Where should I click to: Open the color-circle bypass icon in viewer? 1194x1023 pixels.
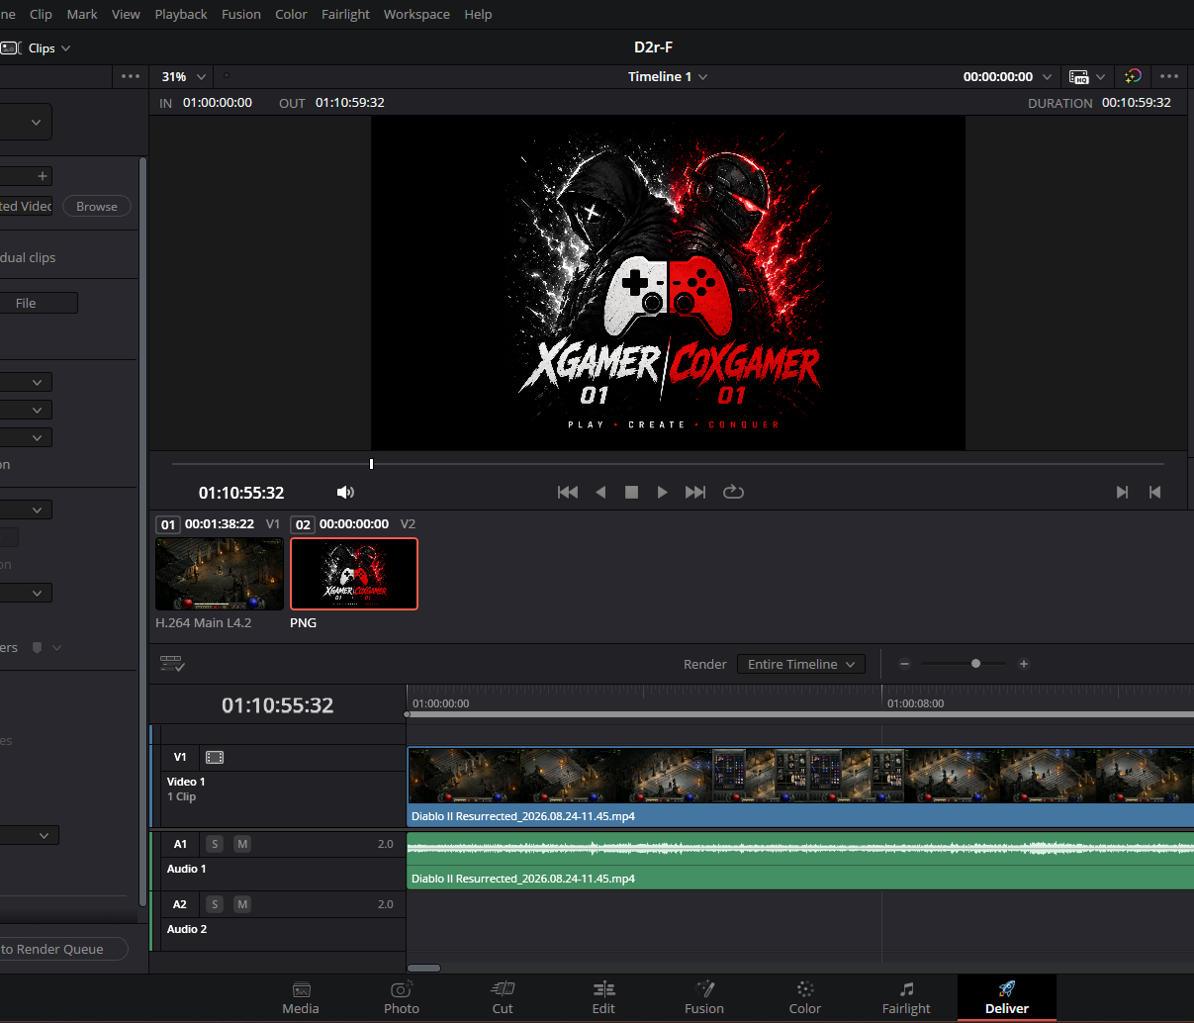pyautogui.click(x=1134, y=76)
